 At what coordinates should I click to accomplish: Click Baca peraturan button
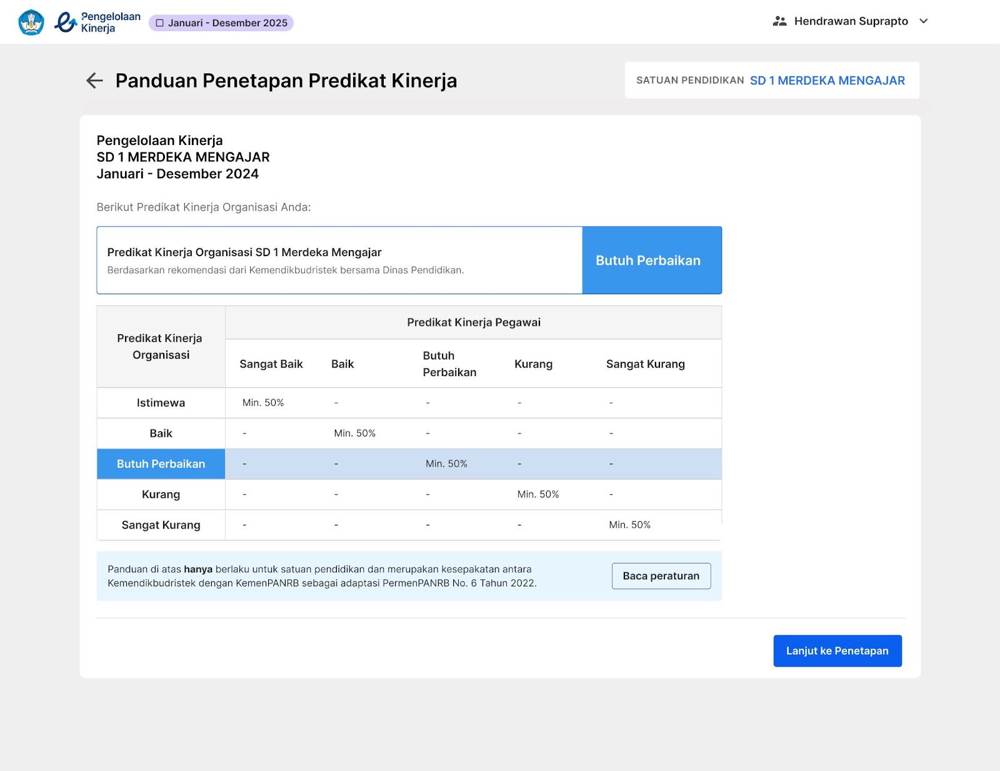tap(661, 576)
